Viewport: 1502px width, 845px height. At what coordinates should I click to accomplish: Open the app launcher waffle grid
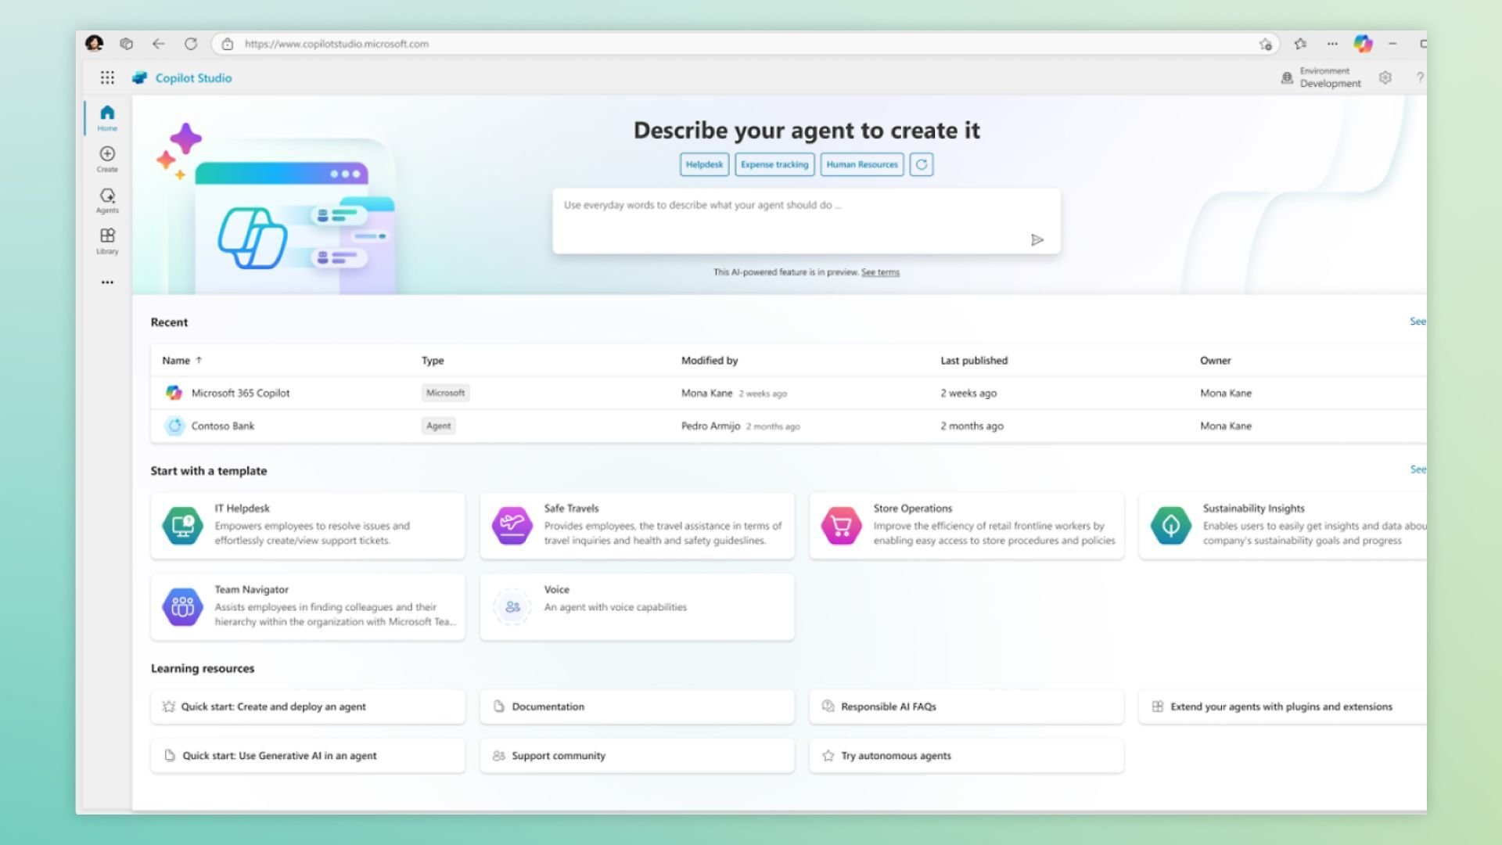tap(107, 77)
